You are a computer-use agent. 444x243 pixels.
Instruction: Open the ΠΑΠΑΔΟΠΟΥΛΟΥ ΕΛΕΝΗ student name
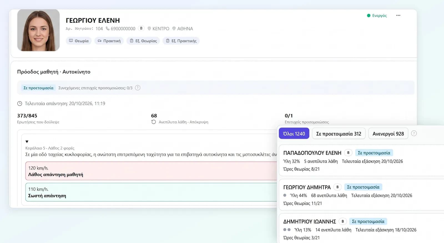[x=312, y=153]
